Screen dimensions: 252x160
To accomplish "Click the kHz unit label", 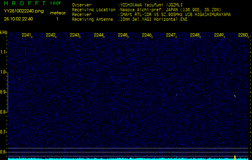I will [x=4, y=32].
